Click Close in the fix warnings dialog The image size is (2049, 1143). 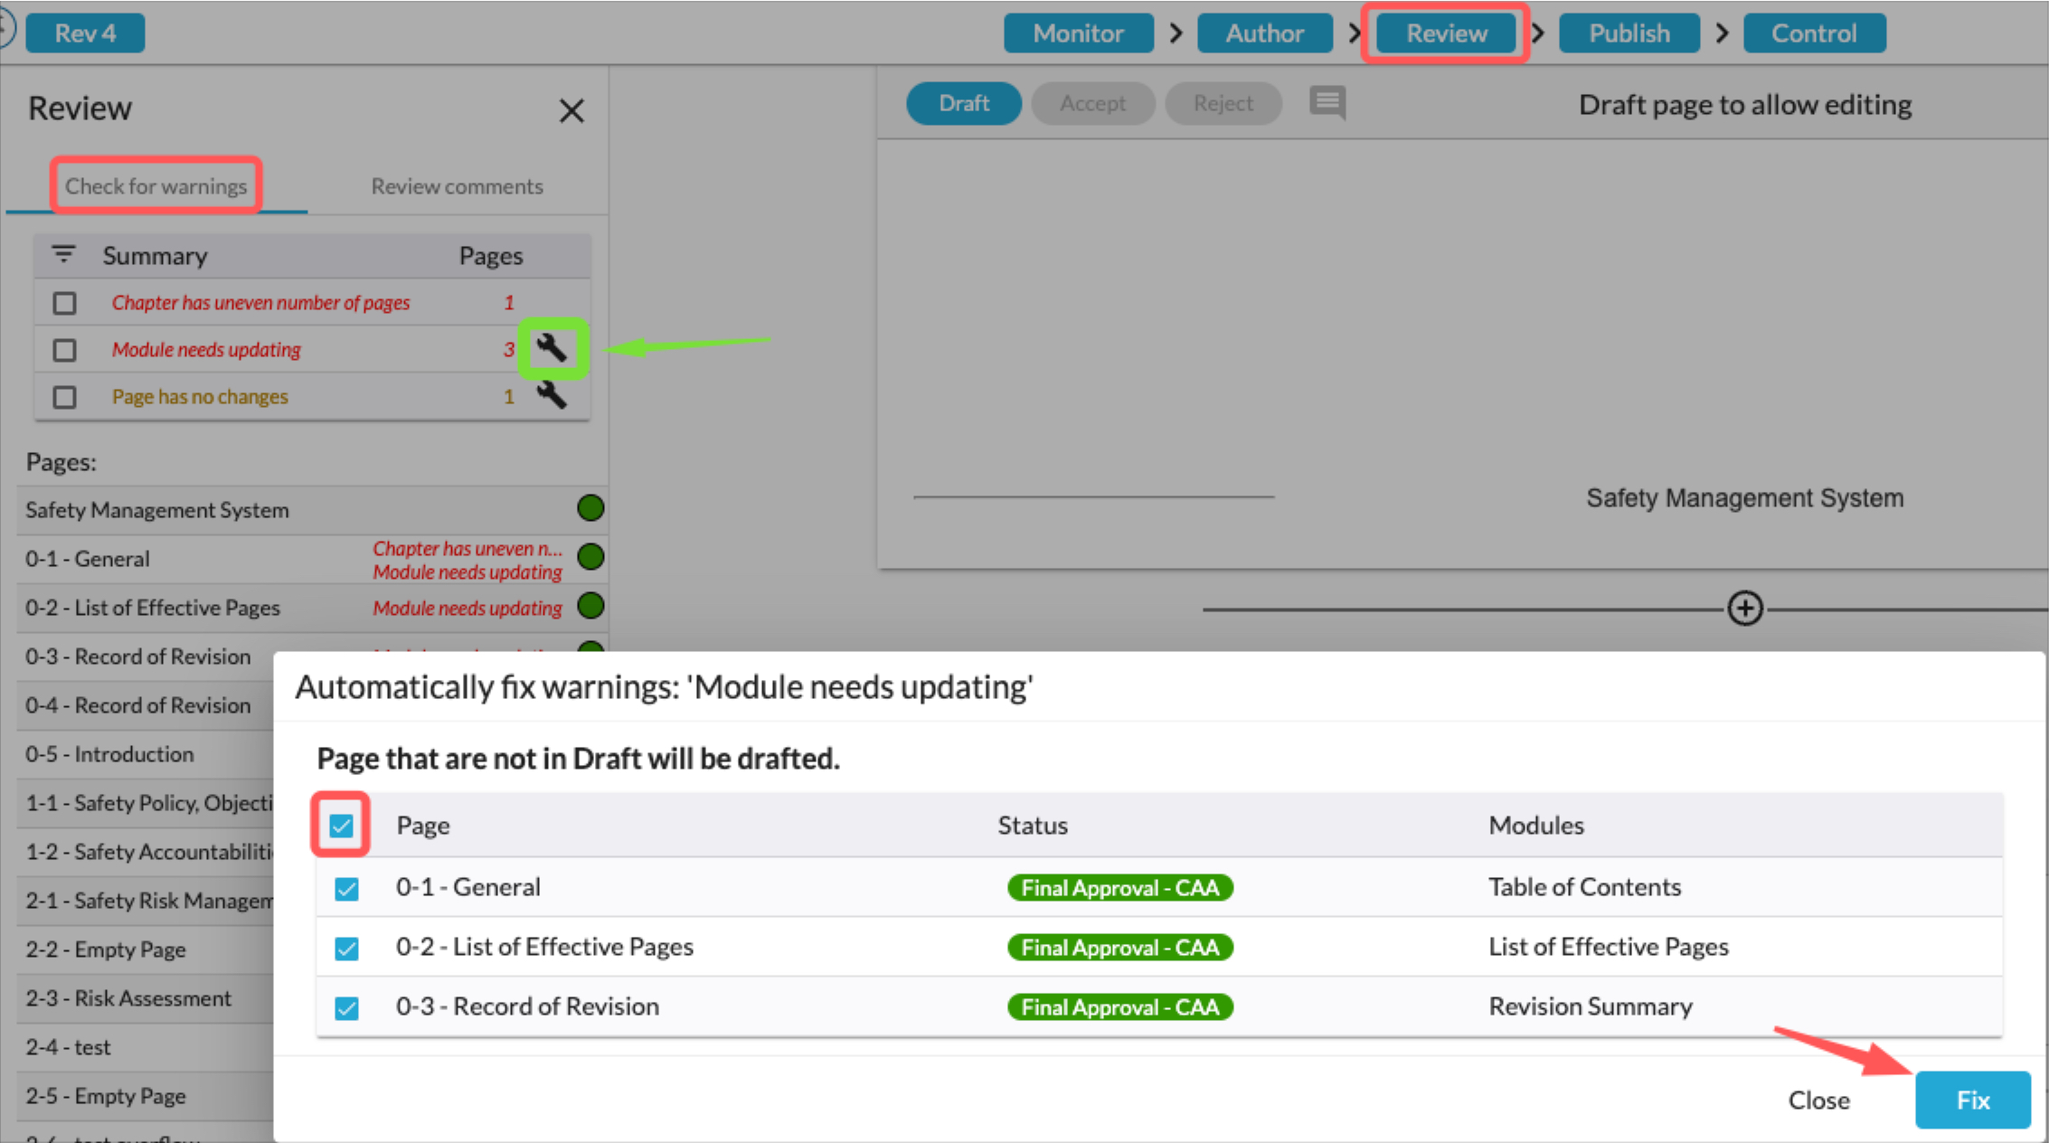1818,1100
